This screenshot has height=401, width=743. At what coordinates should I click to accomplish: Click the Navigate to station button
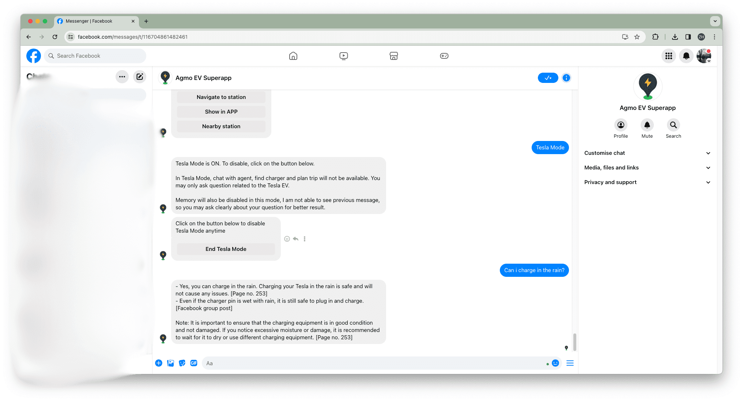(221, 97)
